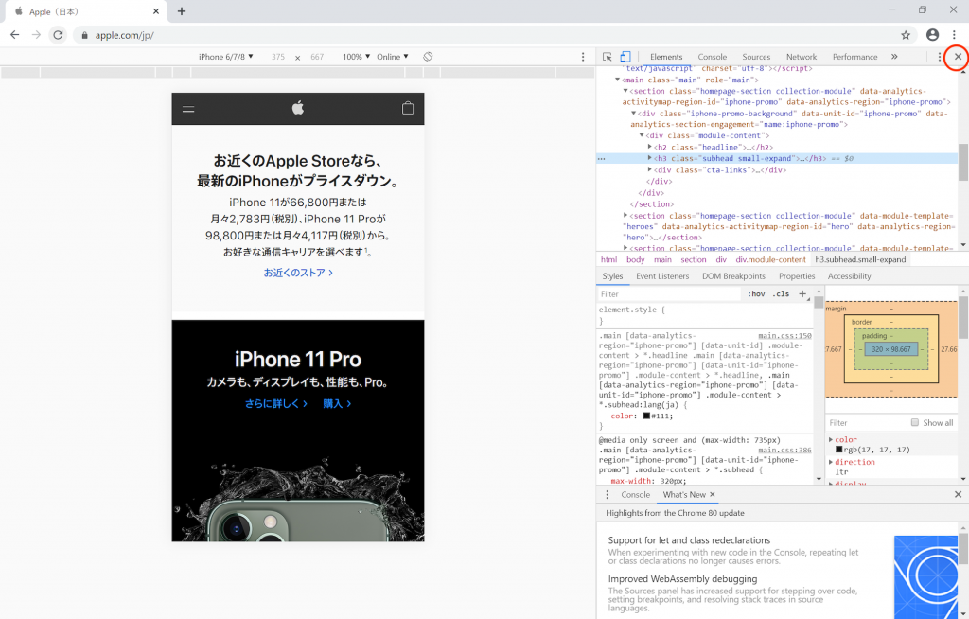Open the Online network throttling dropdown
969x619 pixels.
(393, 57)
